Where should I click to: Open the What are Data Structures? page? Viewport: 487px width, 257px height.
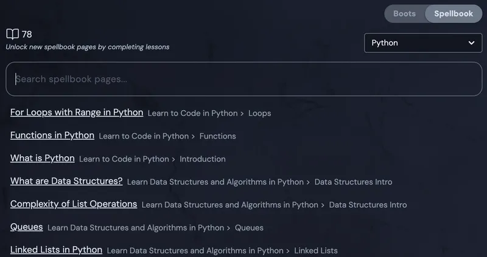point(66,181)
